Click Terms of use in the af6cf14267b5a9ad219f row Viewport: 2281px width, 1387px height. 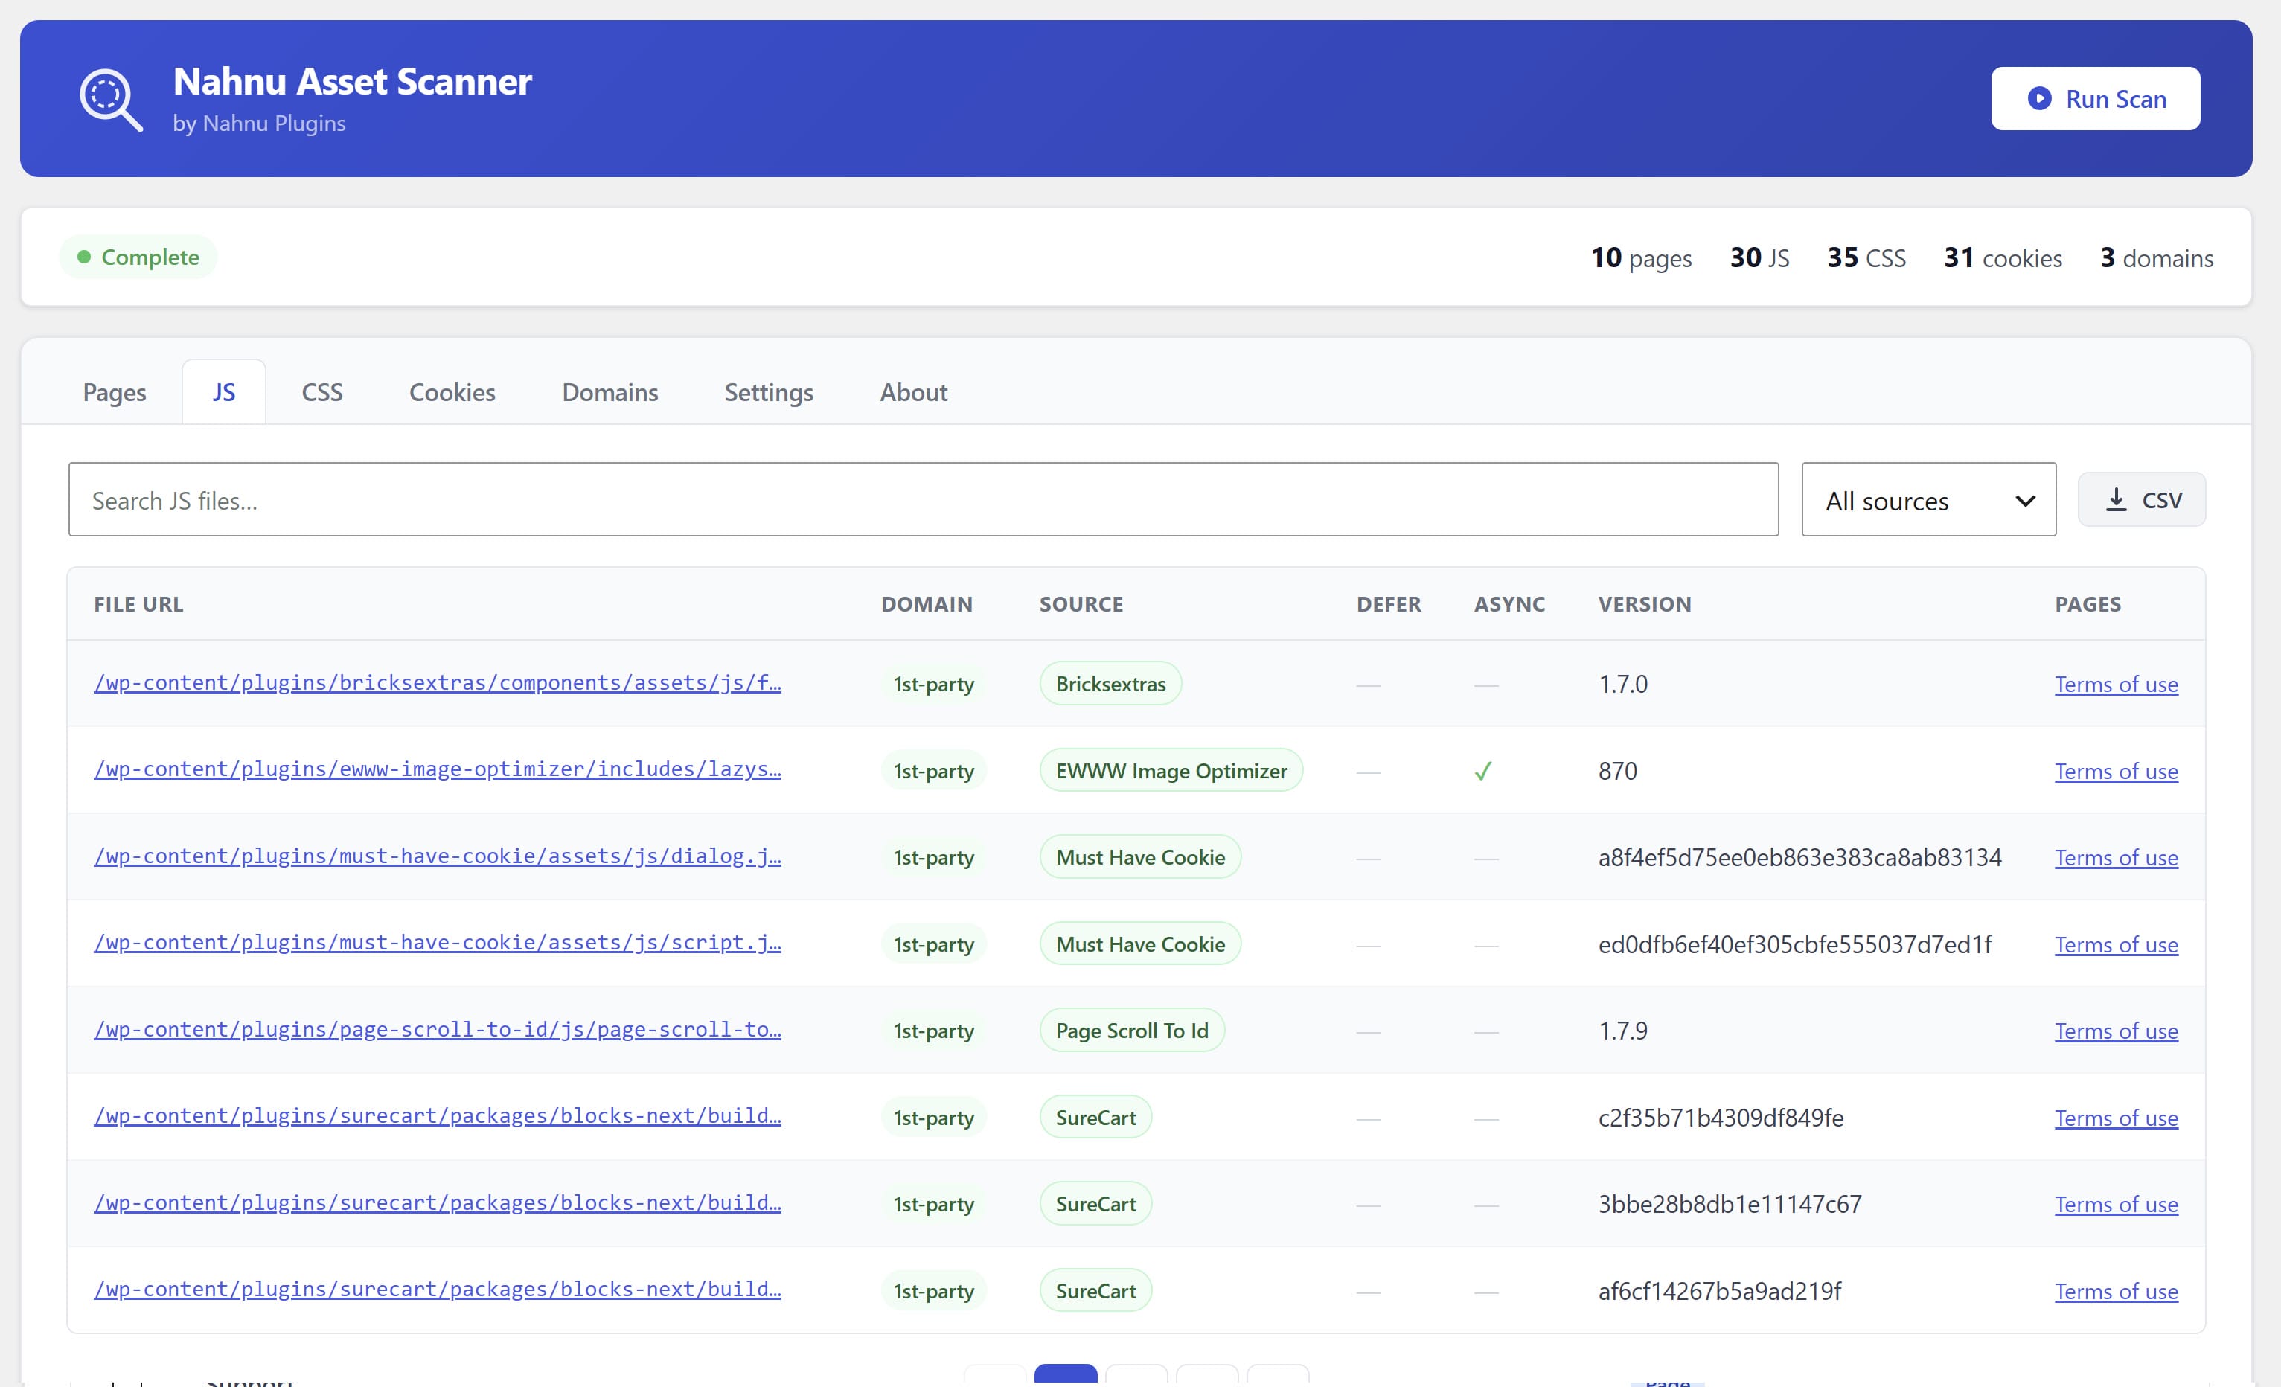click(2117, 1291)
